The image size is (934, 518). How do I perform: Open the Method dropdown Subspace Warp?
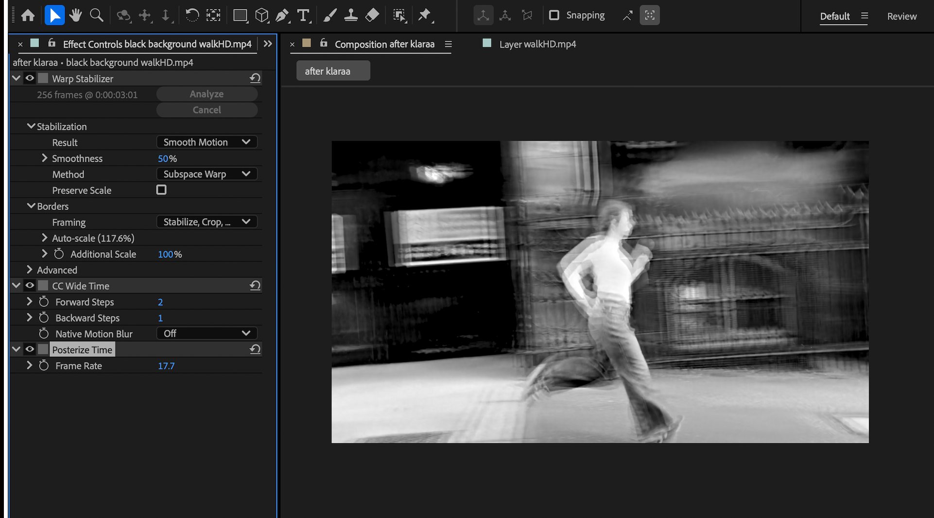[x=207, y=174]
